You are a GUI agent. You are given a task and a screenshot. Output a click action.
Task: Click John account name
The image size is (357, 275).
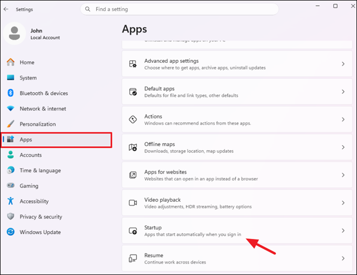(37, 30)
